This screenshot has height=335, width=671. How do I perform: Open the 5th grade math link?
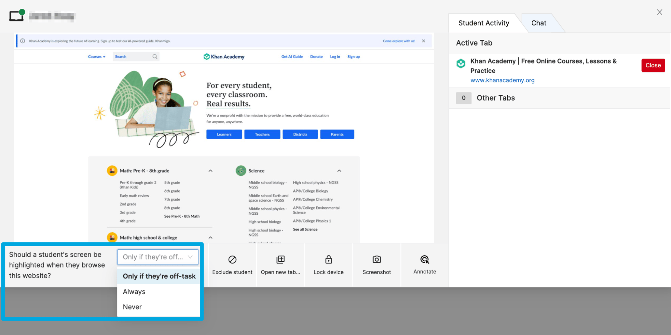click(x=172, y=183)
